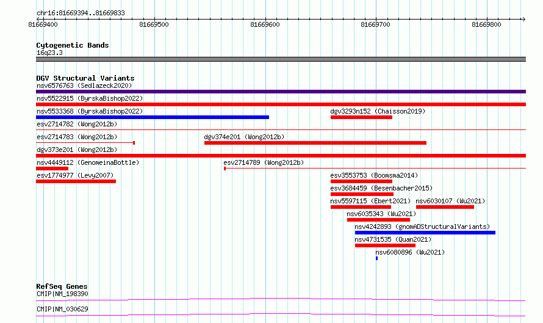Viewport: 543px width, 323px height.
Task: Open esv2714789 (Wong2012b) label
Action: click(264, 162)
